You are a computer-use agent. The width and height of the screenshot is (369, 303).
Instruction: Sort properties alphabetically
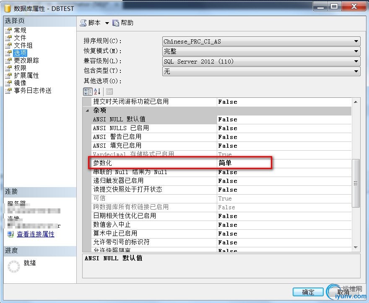[97, 91]
